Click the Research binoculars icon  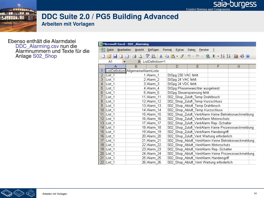coord(154,56)
